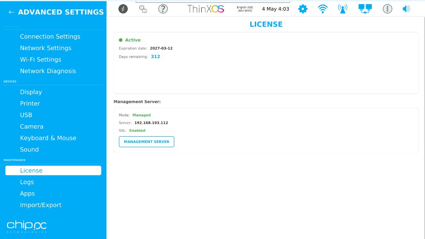The width and height of the screenshot is (425, 239).
Task: Click the Wi-Fi status icon
Action: [322, 9]
